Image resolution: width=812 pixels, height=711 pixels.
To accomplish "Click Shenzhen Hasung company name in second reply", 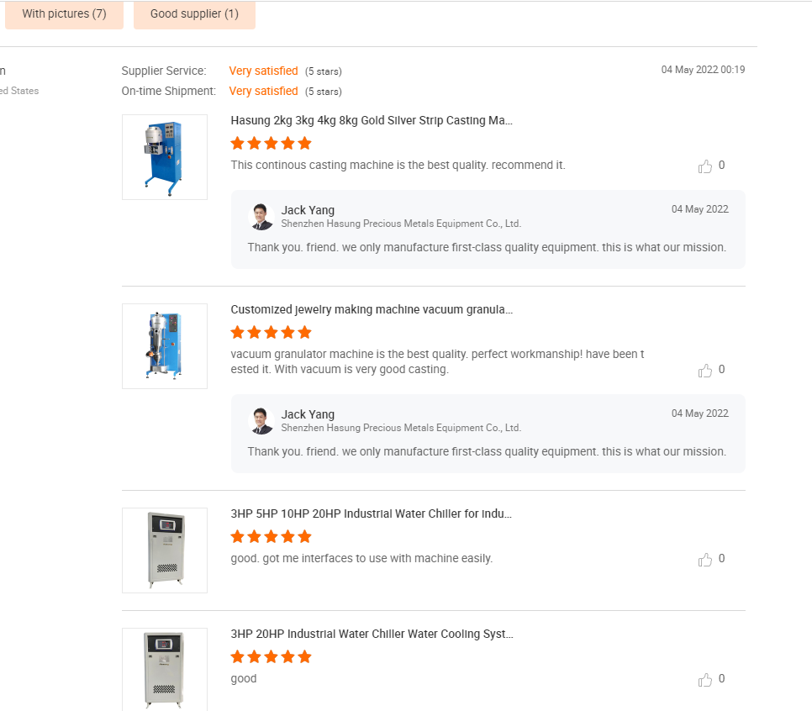I will coord(401,428).
